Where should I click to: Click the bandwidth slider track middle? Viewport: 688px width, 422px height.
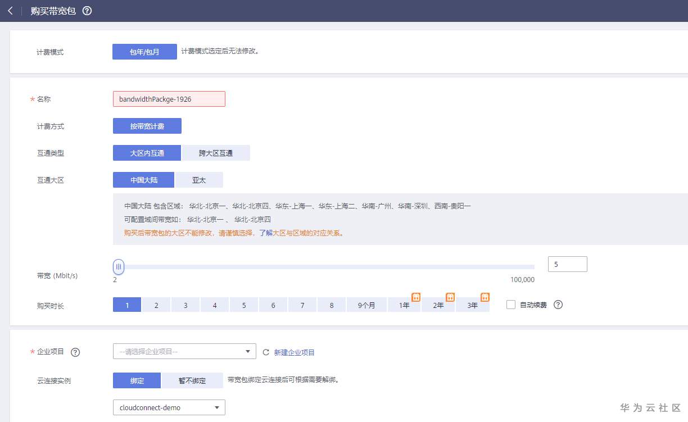(324, 267)
